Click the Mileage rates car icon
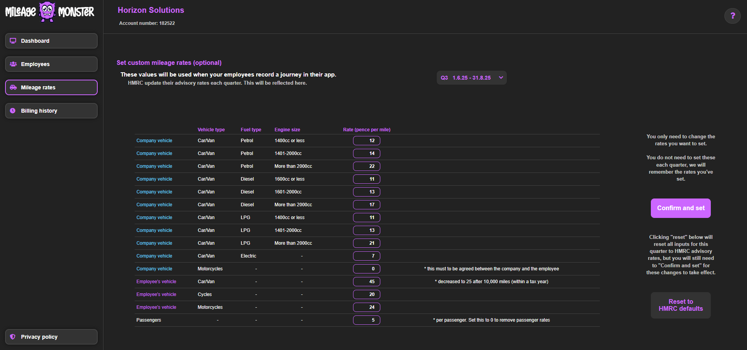Screen dimensions: 747x350 (x=13, y=87)
